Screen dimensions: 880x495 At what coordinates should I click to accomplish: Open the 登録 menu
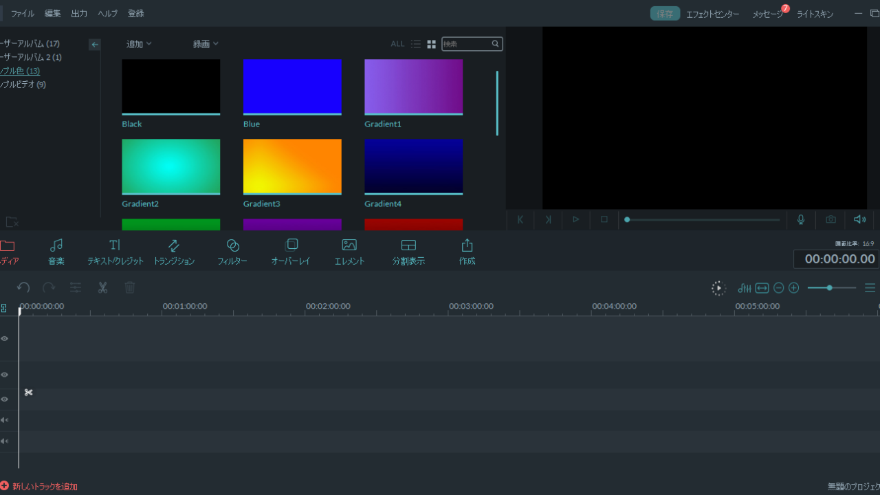coord(135,14)
